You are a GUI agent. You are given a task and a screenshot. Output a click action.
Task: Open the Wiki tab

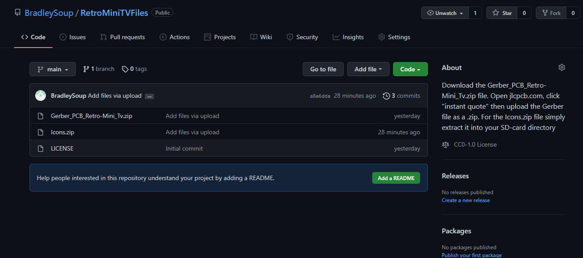coord(261,37)
